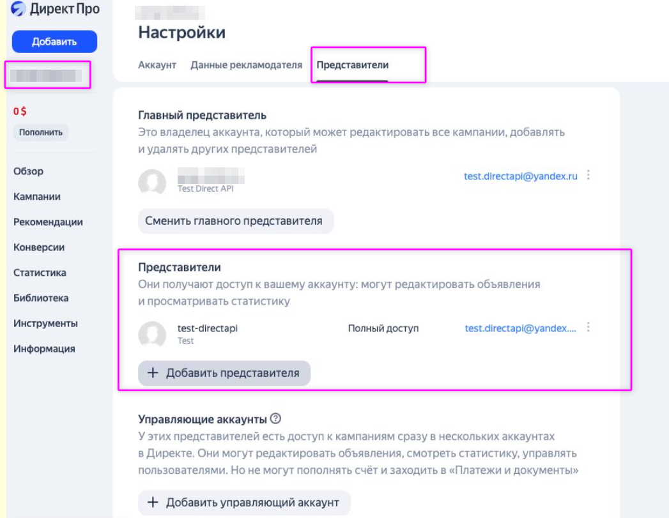Open three-dot menu for test-directapi representative
This screenshot has height=518, width=669.
(588, 327)
